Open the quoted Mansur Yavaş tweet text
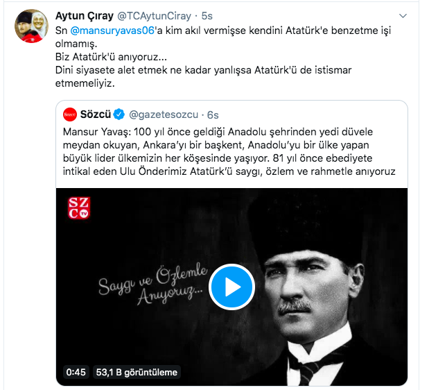This screenshot has height=390, width=429. click(x=229, y=151)
